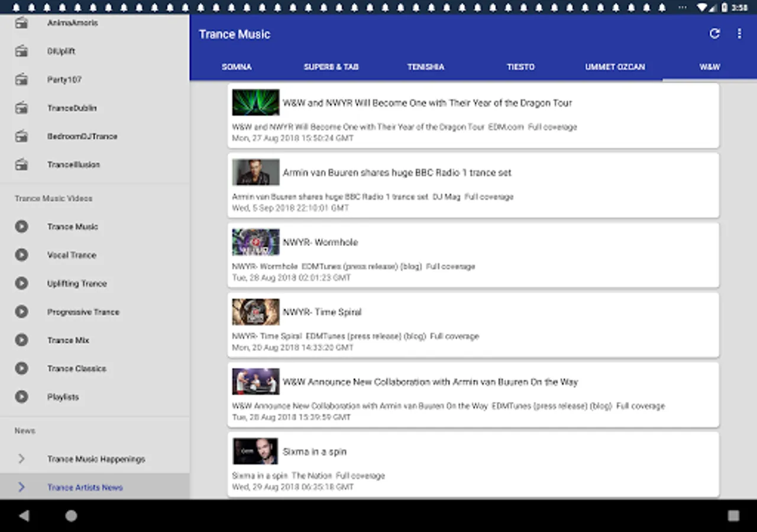Open headline 'NWYR- Wormhole'
The height and width of the screenshot is (532, 757).
pyautogui.click(x=320, y=242)
